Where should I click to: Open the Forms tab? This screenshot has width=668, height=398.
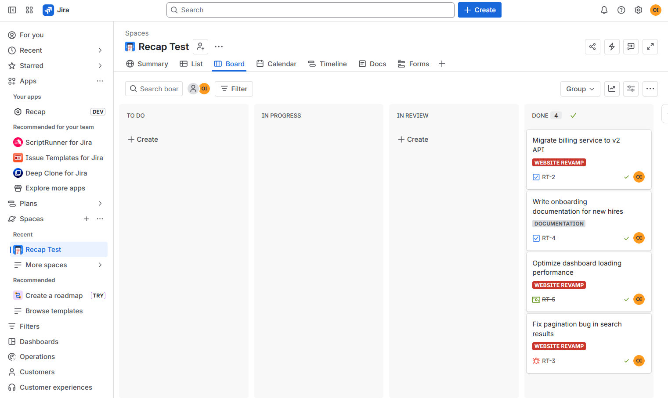[x=413, y=64]
